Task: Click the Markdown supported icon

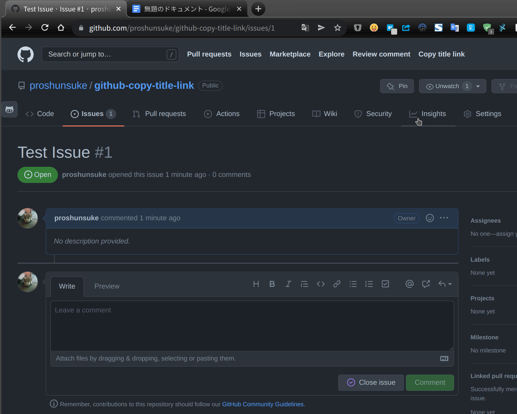Action: 444,359
